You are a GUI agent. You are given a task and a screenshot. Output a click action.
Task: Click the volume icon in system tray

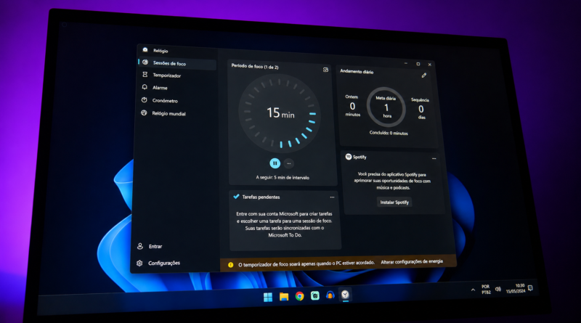coord(498,289)
